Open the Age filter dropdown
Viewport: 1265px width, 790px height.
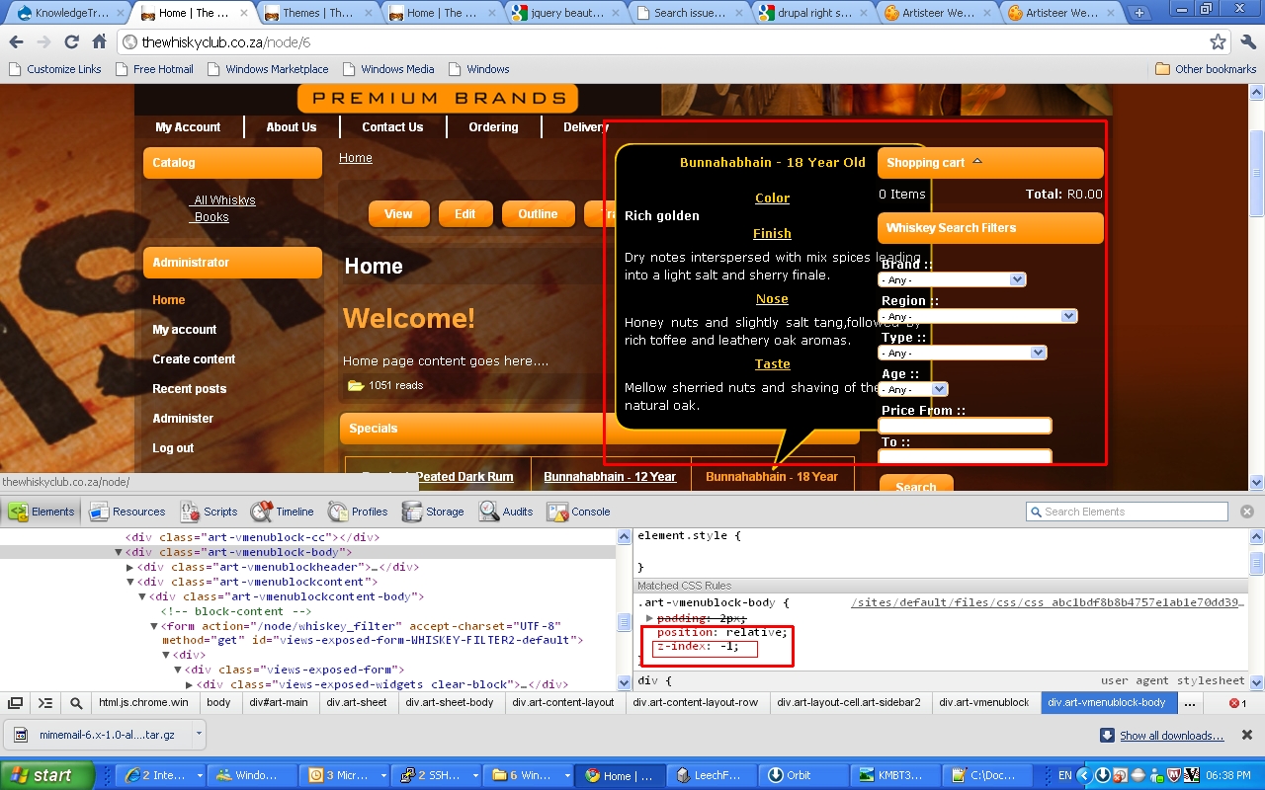click(913, 389)
